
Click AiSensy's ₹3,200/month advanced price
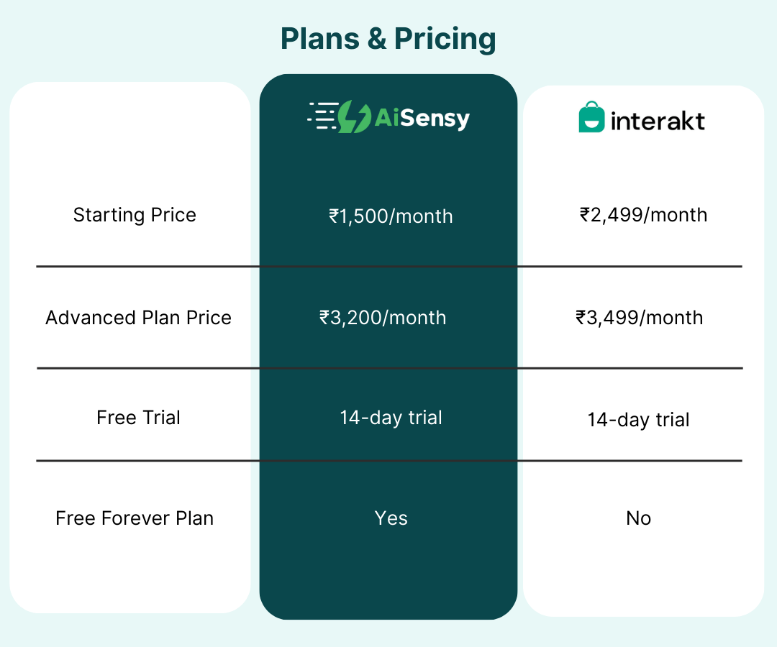pyautogui.click(x=383, y=318)
